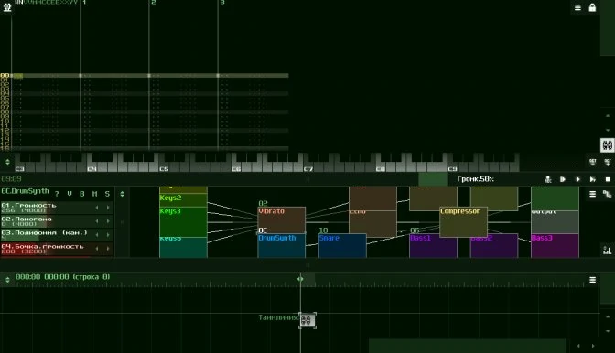The image size is (615, 353).
Task: Click the octave up OCT+ button
Action: pyautogui.click(x=608, y=162)
